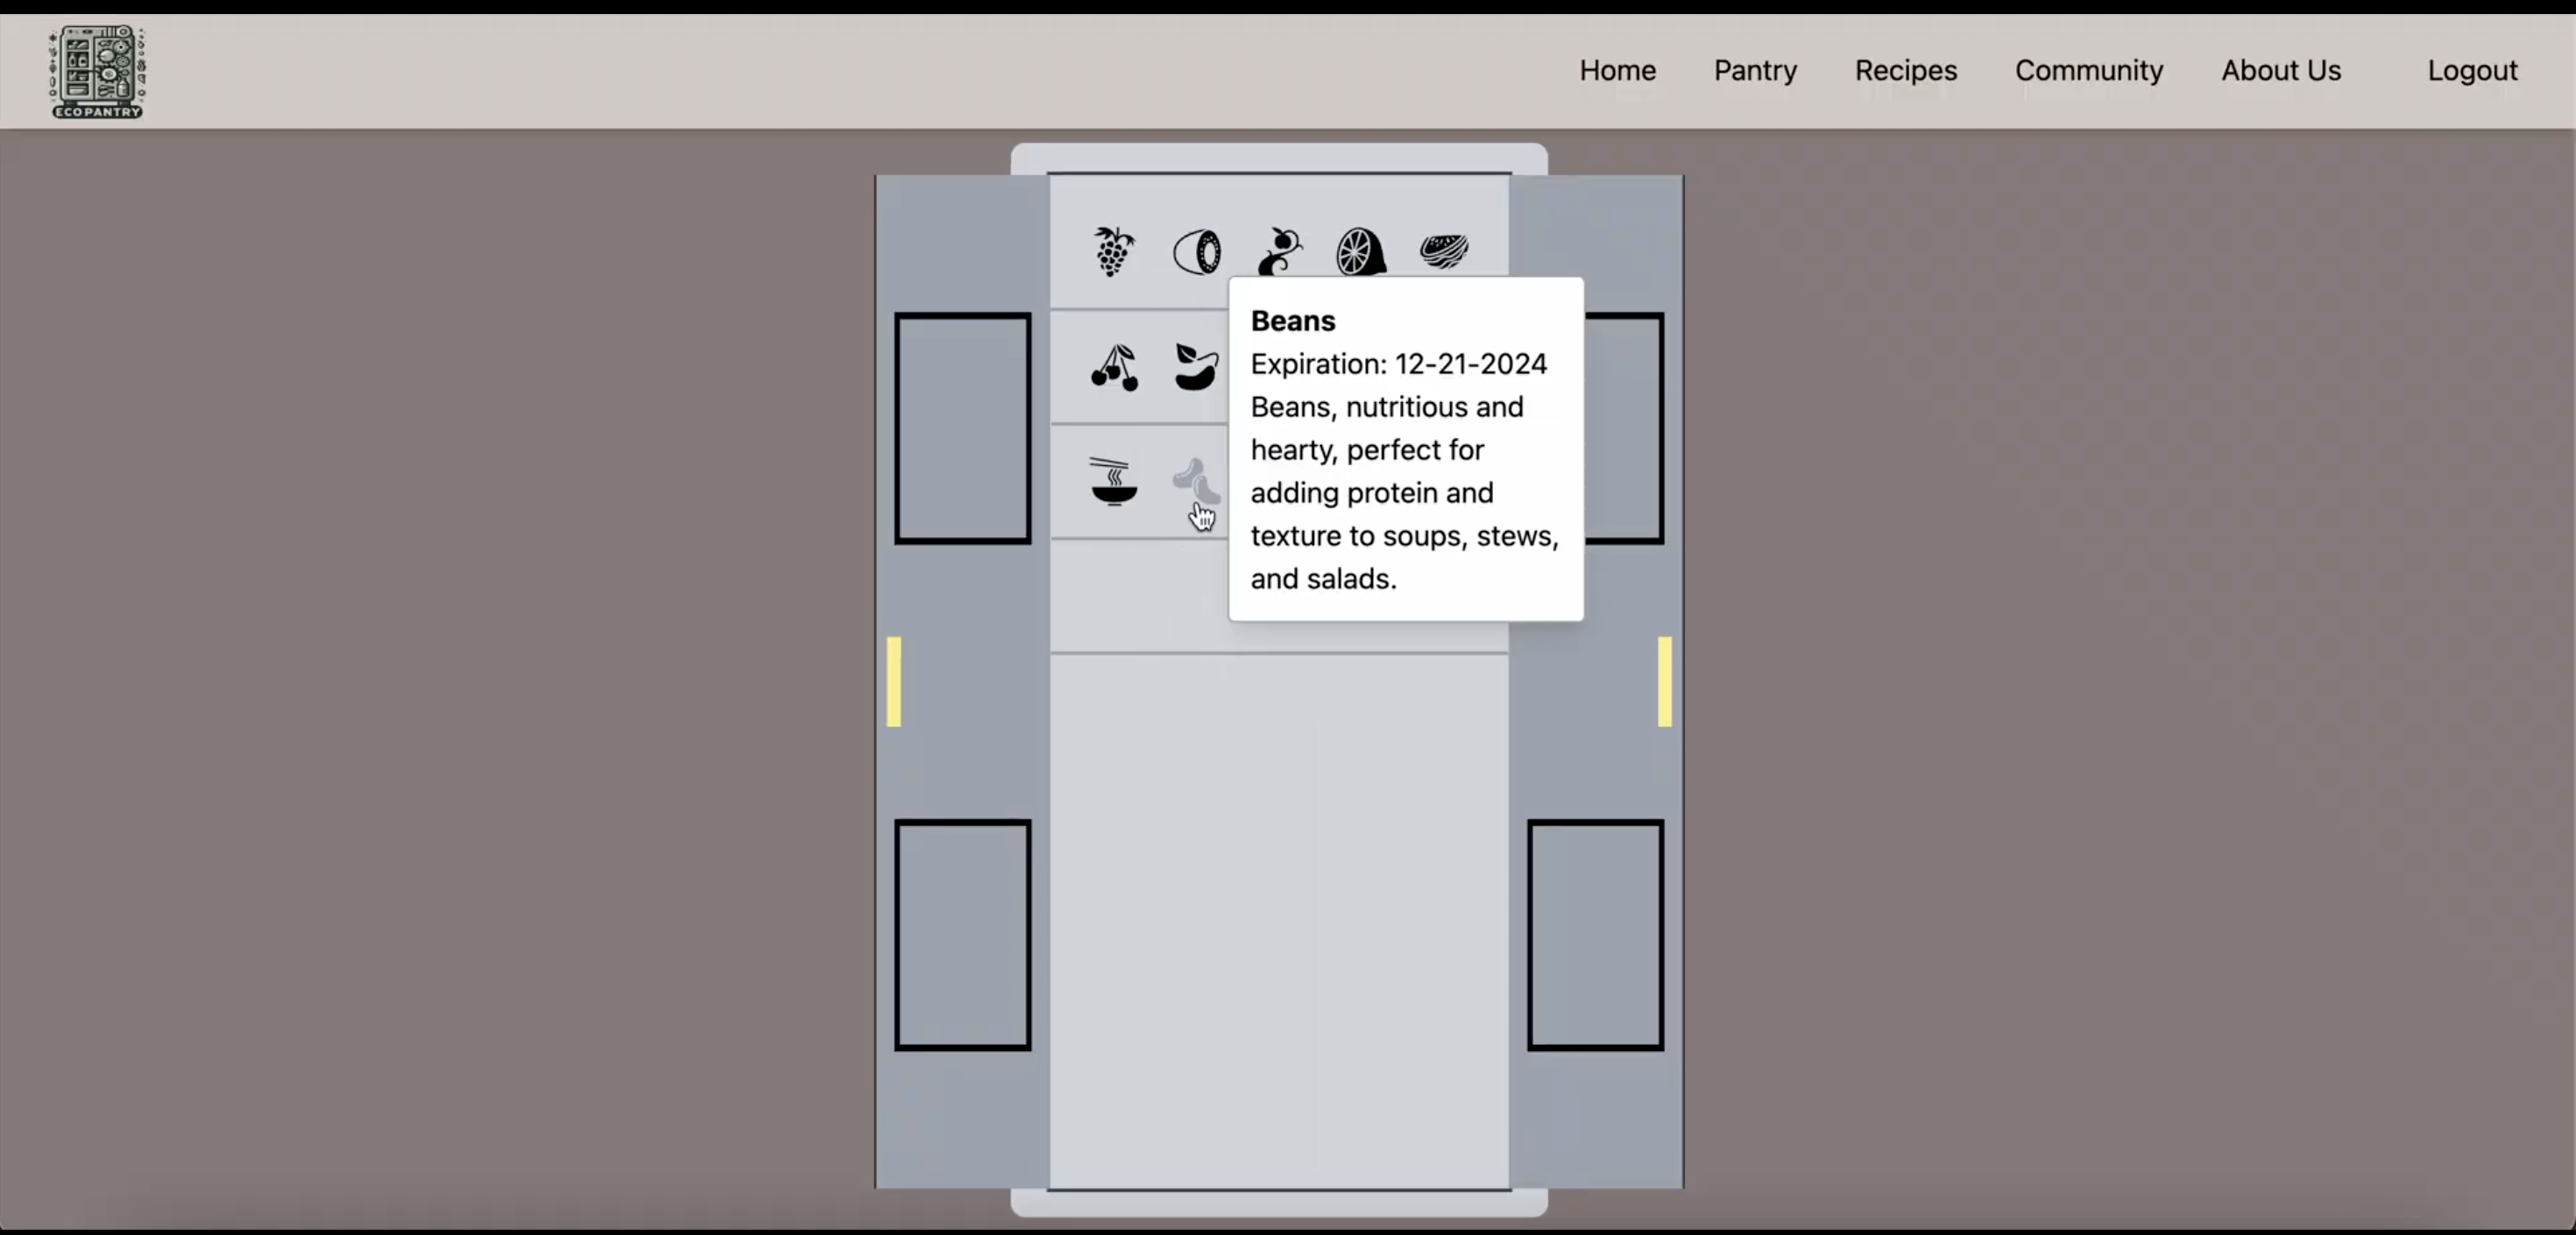Click the apple on vine icon
Viewport: 2576px width, 1235px height.
1279,250
